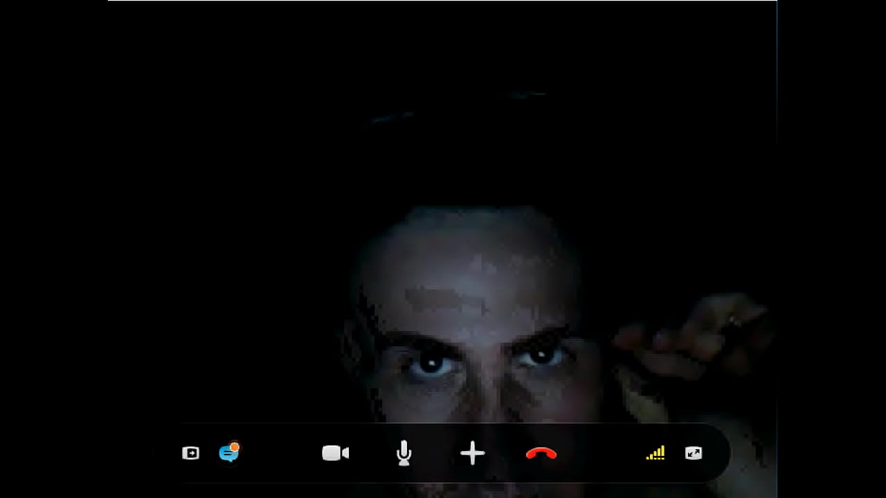This screenshot has width=886, height=498.
Task: Click the dark upper area of the video
Action: [443, 83]
